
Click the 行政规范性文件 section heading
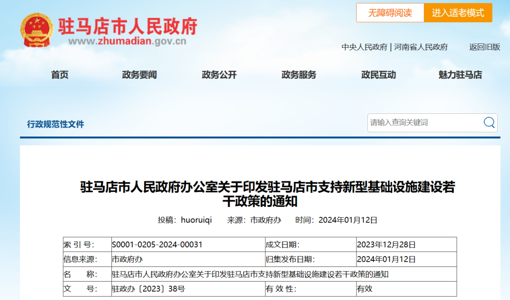[x=56, y=124]
